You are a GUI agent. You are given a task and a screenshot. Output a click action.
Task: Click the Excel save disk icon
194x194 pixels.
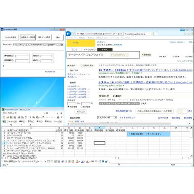point(11,117)
